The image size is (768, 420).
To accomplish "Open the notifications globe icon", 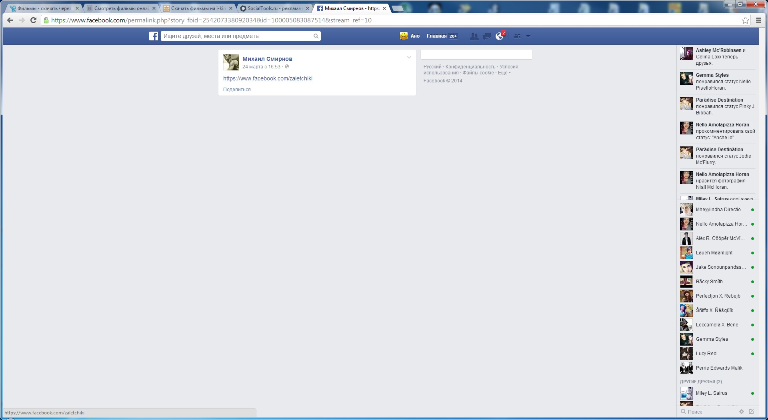I will point(500,36).
